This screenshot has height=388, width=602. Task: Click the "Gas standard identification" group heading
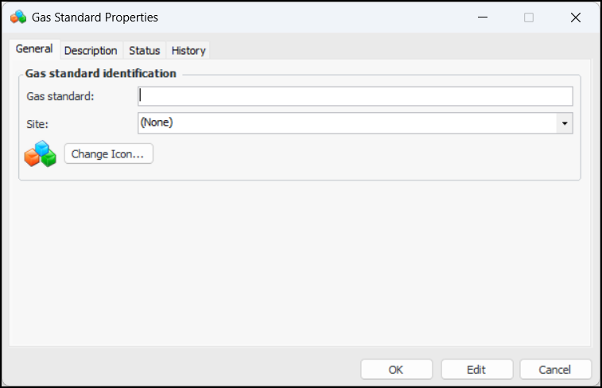[100, 74]
